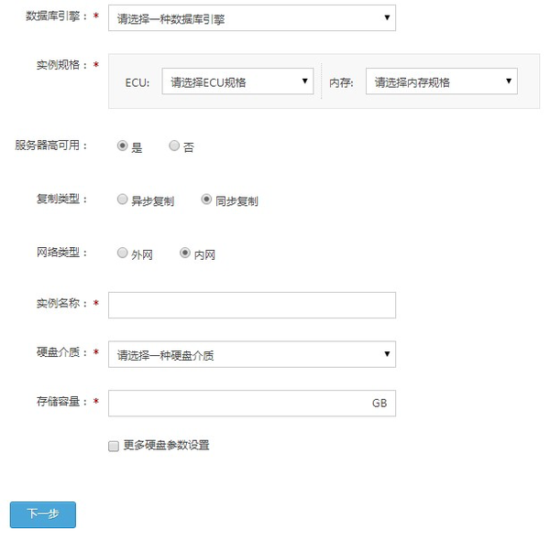The height and width of the screenshot is (539, 550).
Task: Choose 同步复制 replication type
Action: 206,199
